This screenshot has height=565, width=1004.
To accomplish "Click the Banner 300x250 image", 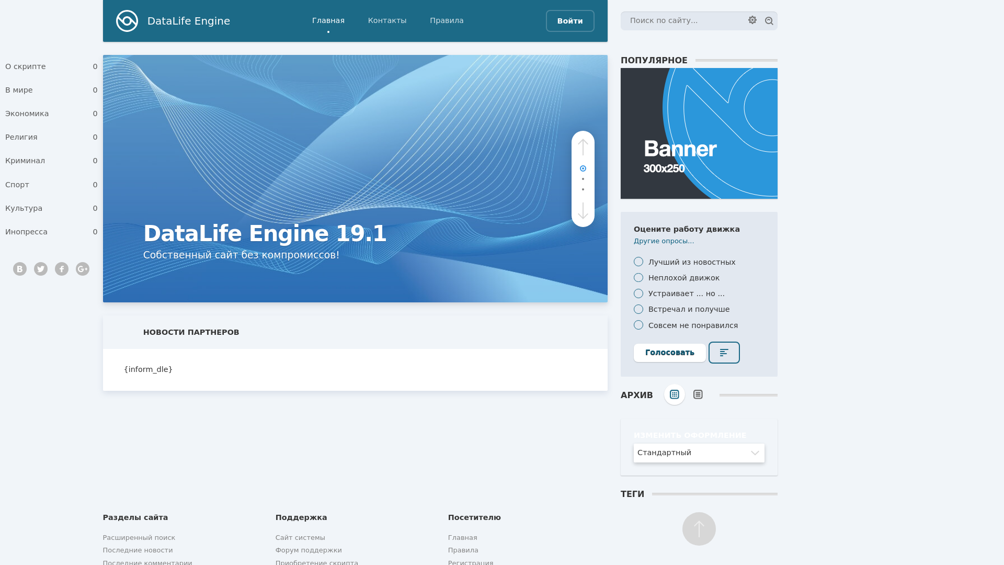I will pyautogui.click(x=699, y=133).
